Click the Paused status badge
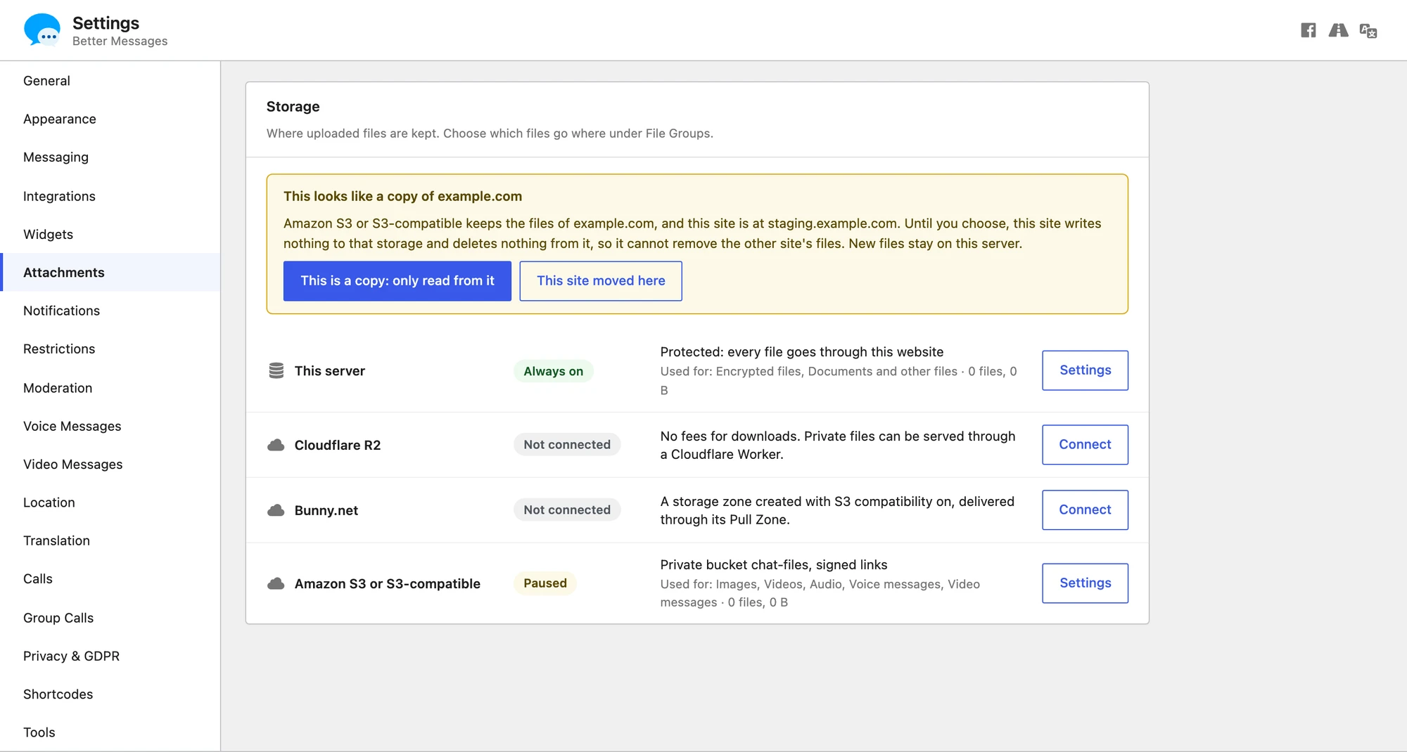1407x752 pixels. coord(545,583)
